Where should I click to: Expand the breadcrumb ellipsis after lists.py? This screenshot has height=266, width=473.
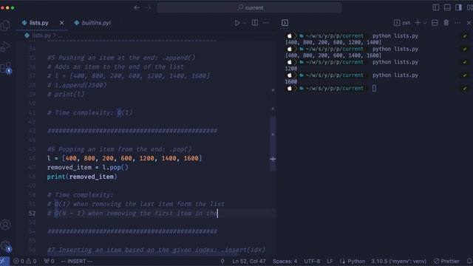[x=60, y=35]
